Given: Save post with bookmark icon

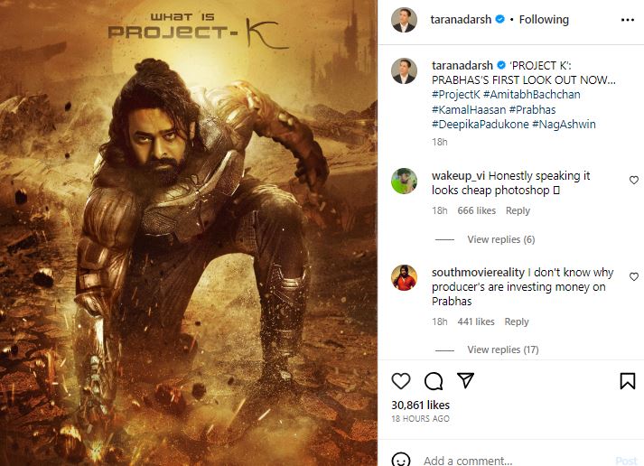Looking at the screenshot, I should point(627,381).
